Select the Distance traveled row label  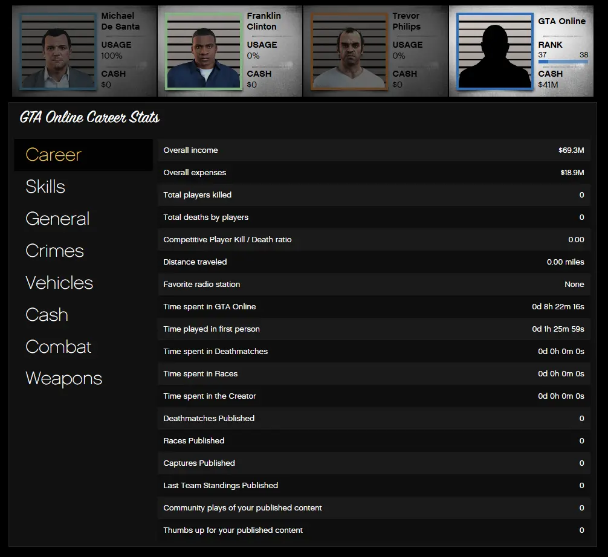click(x=195, y=262)
